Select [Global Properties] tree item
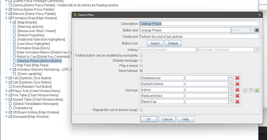This screenshot has width=267, height=140. 31,35
